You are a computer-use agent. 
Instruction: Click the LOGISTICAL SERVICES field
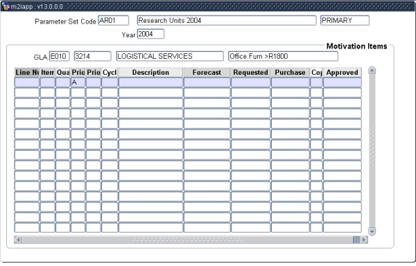coord(170,56)
